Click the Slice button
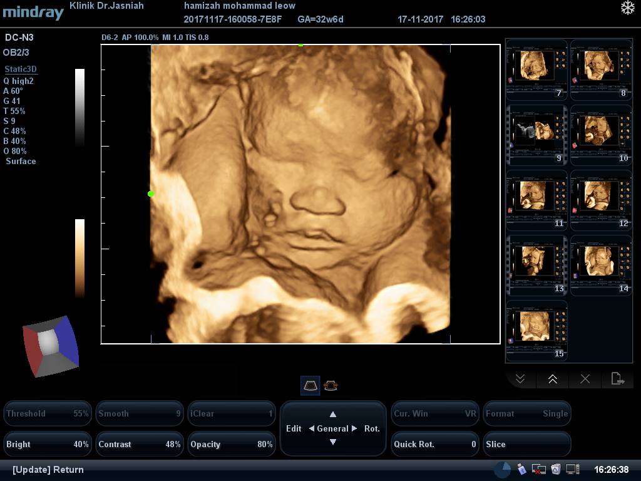 526,444
